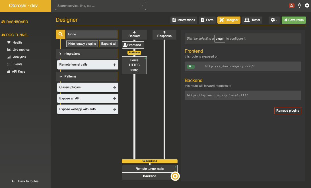This screenshot has height=188, width=311.
Task: Switch to the Tester tab
Action: click(252, 20)
